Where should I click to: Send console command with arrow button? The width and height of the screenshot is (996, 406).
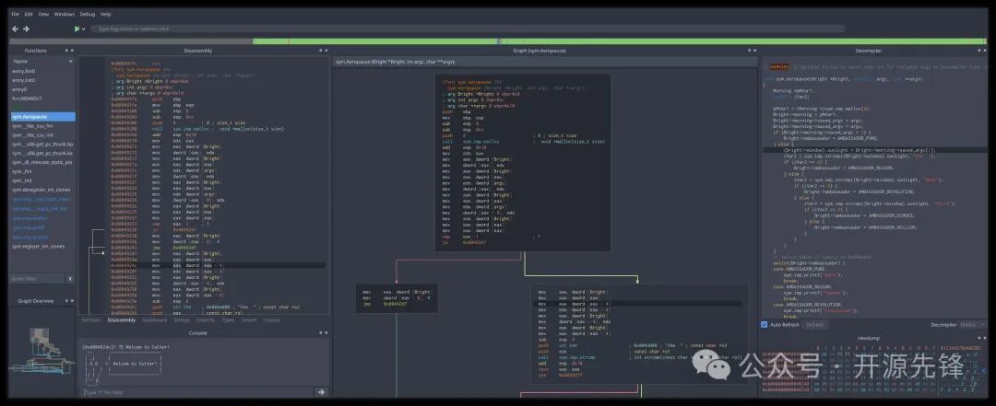pos(321,392)
